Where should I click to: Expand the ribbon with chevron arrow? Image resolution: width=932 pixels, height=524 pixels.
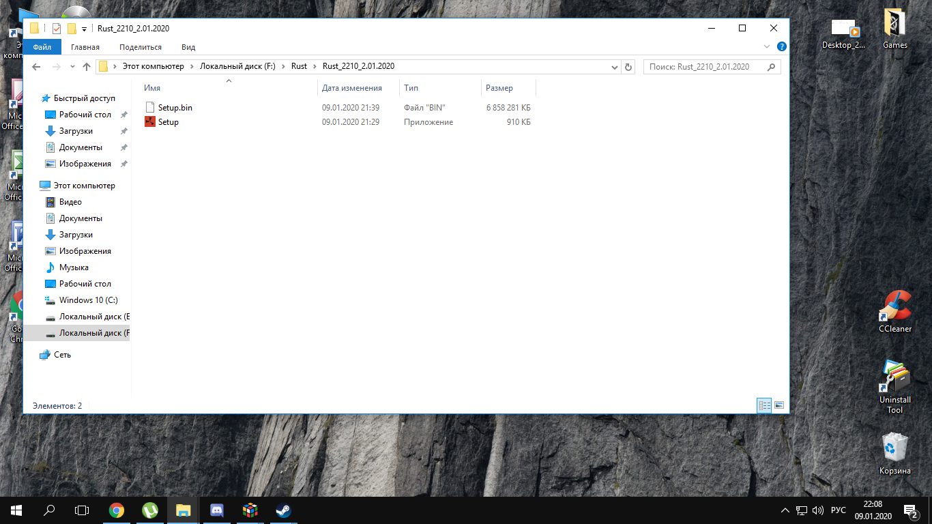click(767, 47)
